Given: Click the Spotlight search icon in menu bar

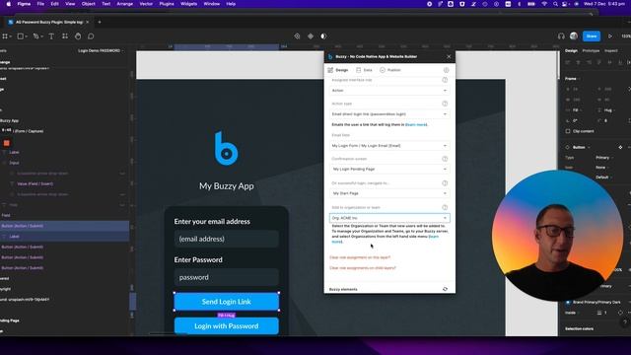Looking at the screenshot, I should (x=555, y=4).
